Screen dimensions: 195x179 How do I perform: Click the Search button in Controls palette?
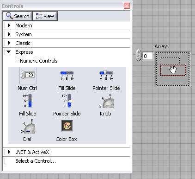click(18, 16)
